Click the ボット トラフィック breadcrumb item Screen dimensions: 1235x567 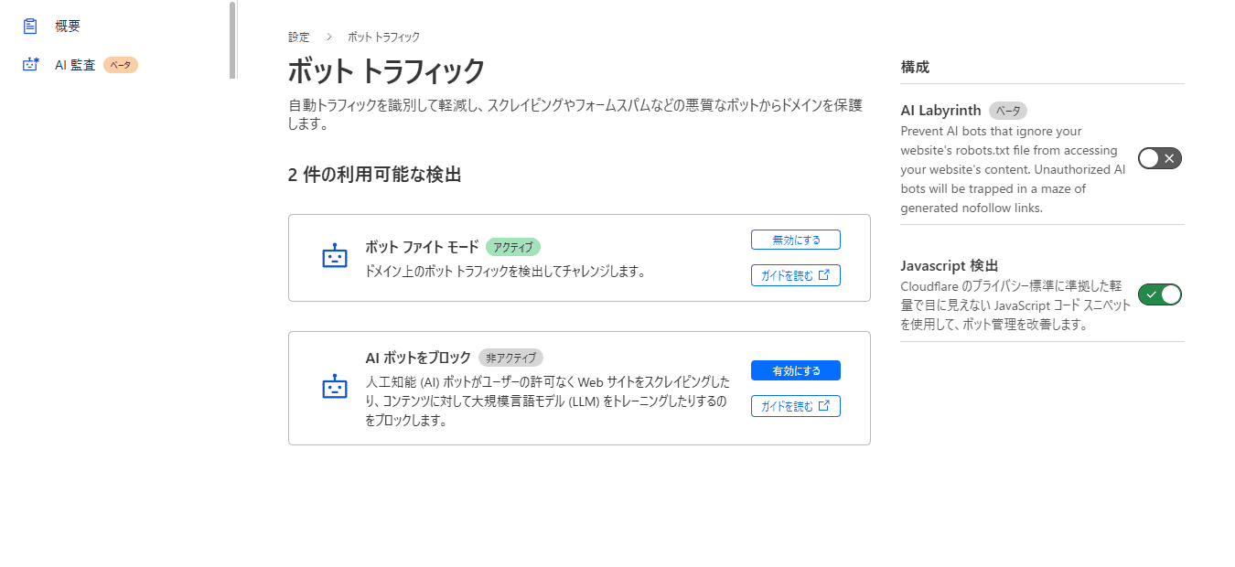pyautogui.click(x=383, y=37)
